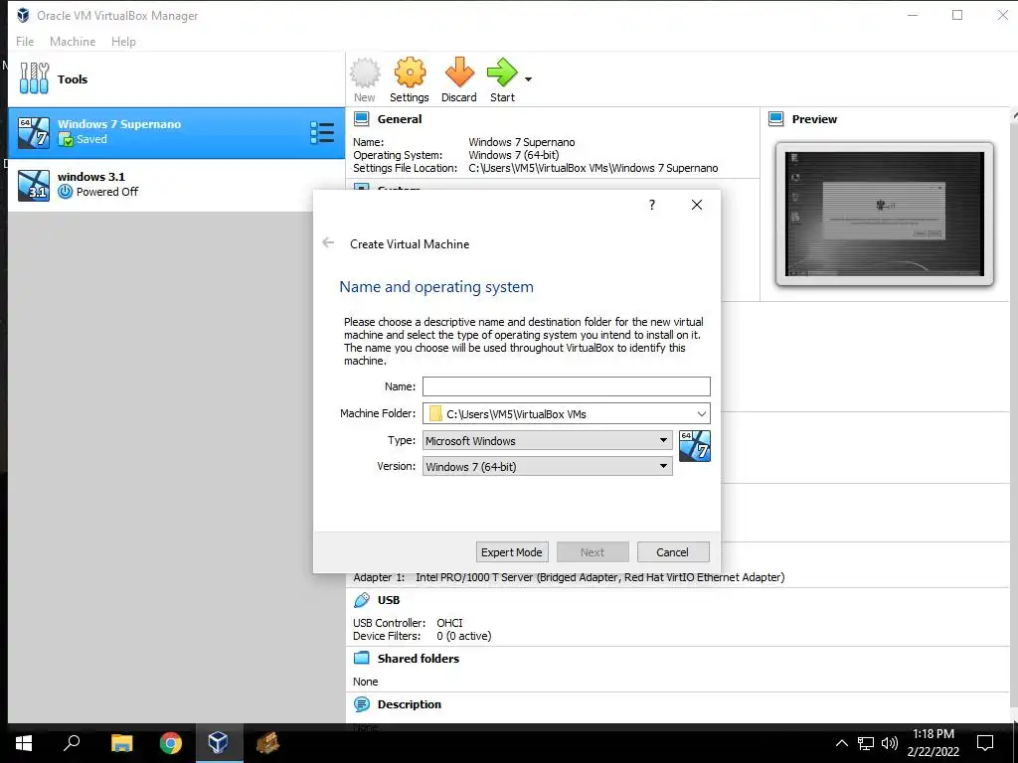Viewport: 1018px width, 763px height.
Task: Click the General section heading
Action: (x=400, y=119)
